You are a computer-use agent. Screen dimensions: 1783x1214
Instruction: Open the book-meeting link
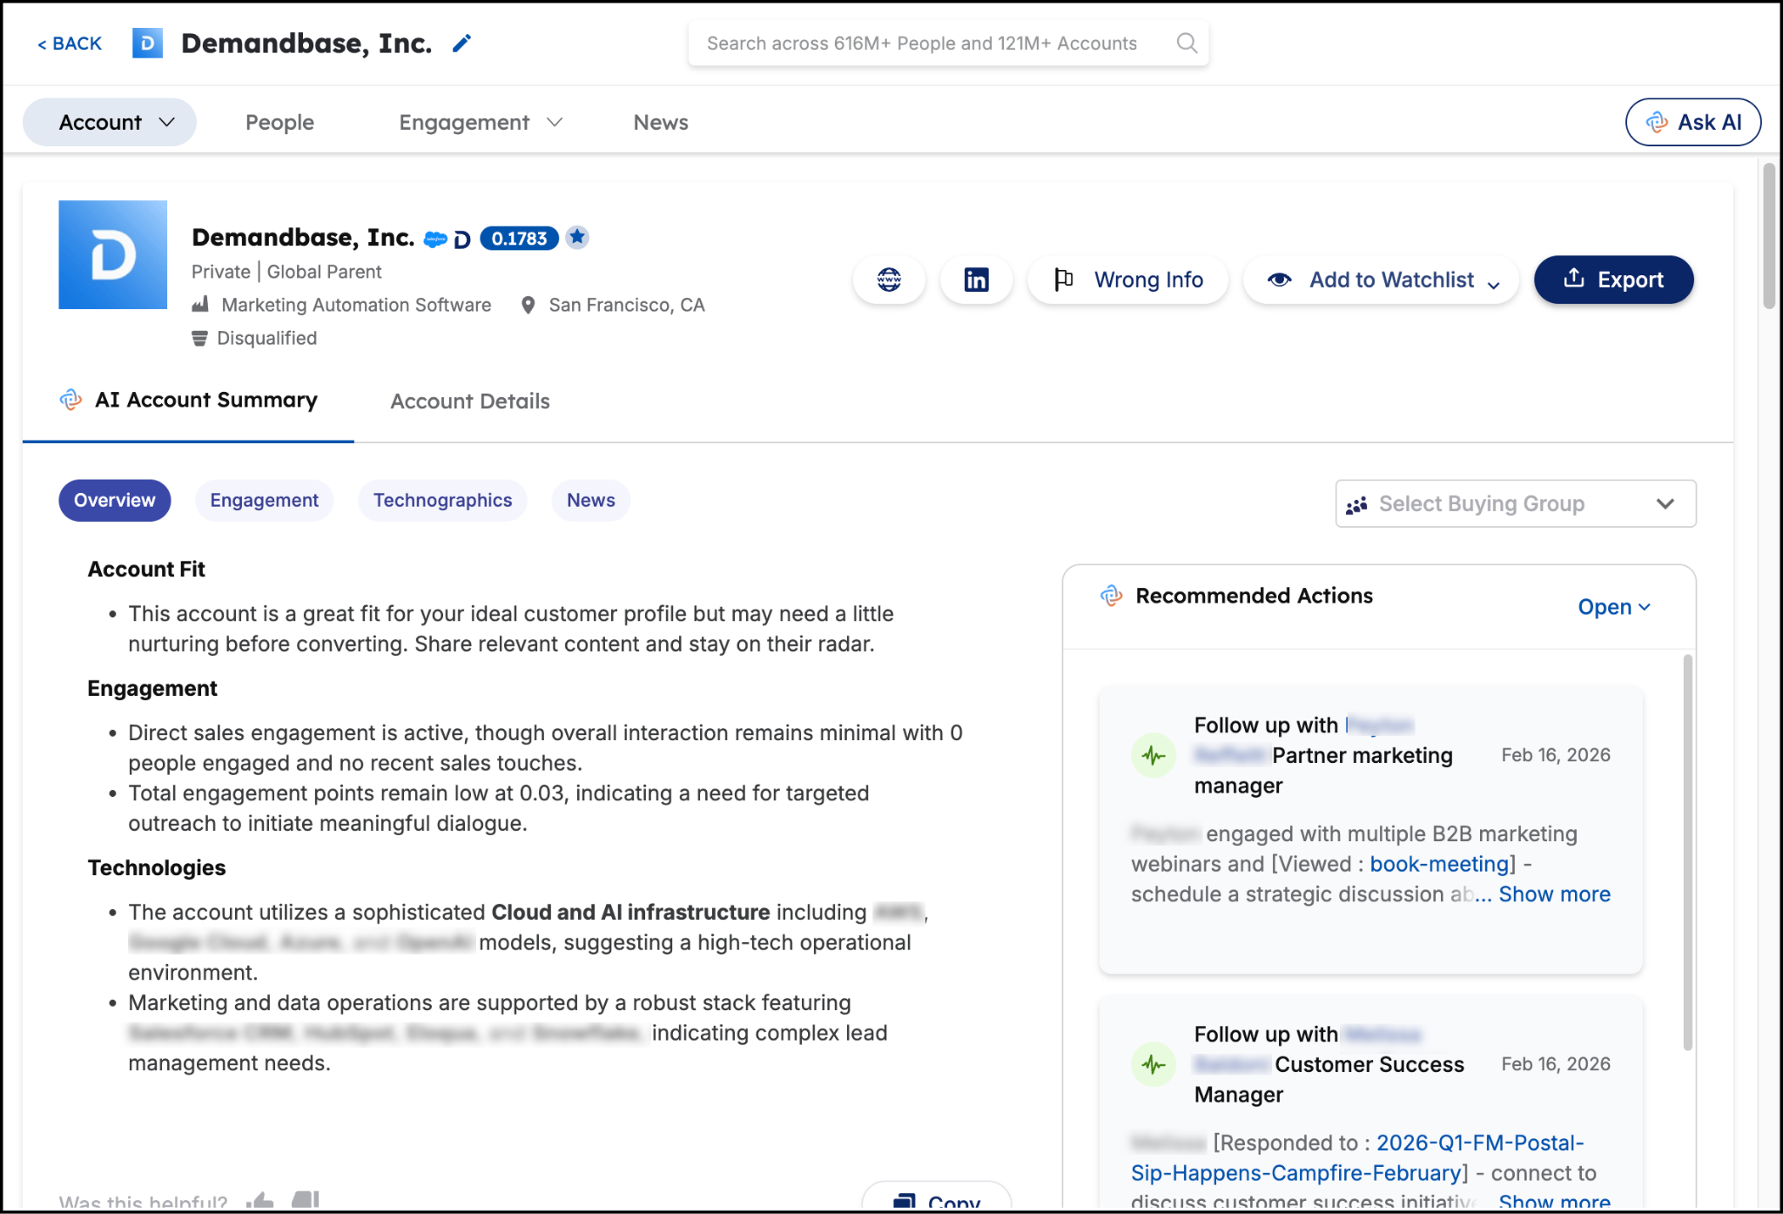pyautogui.click(x=1439, y=864)
